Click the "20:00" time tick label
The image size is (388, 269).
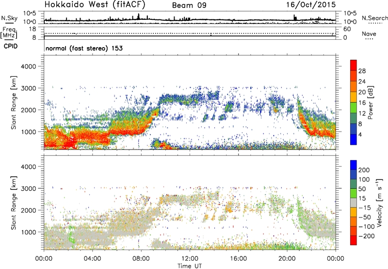click(287, 259)
